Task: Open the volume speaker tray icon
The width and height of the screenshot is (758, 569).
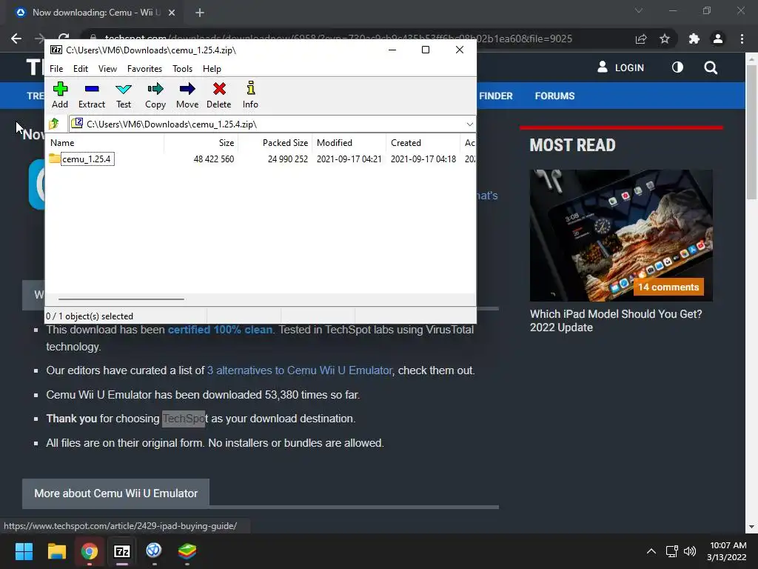Action: point(690,551)
